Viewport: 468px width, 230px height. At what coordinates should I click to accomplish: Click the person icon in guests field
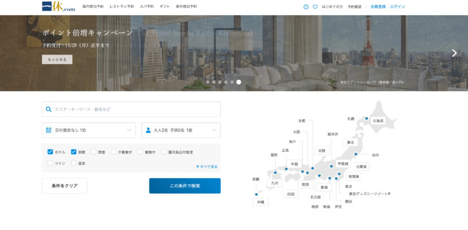point(148,130)
